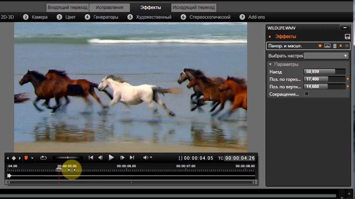Screen dimensions: 355x199
Task: Click the horses video preview
Action: pyautogui.click(x=131, y=87)
